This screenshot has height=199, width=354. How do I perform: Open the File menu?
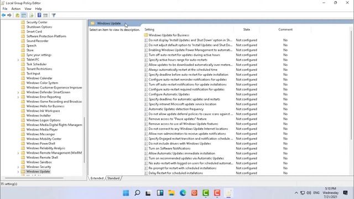click(5, 9)
